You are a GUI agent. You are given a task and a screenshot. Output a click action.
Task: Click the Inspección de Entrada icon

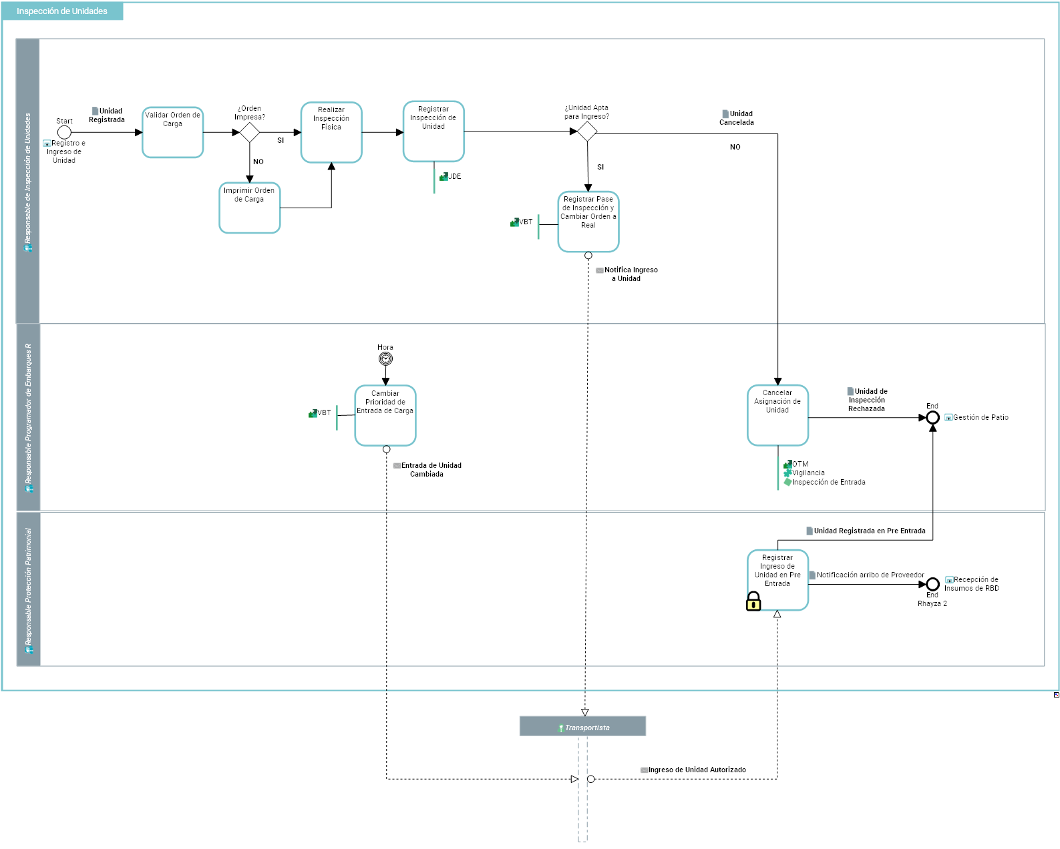coord(787,482)
